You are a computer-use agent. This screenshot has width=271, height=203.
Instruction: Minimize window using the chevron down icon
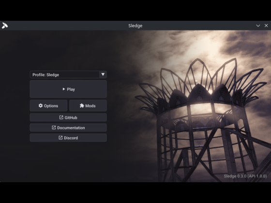(258, 26)
